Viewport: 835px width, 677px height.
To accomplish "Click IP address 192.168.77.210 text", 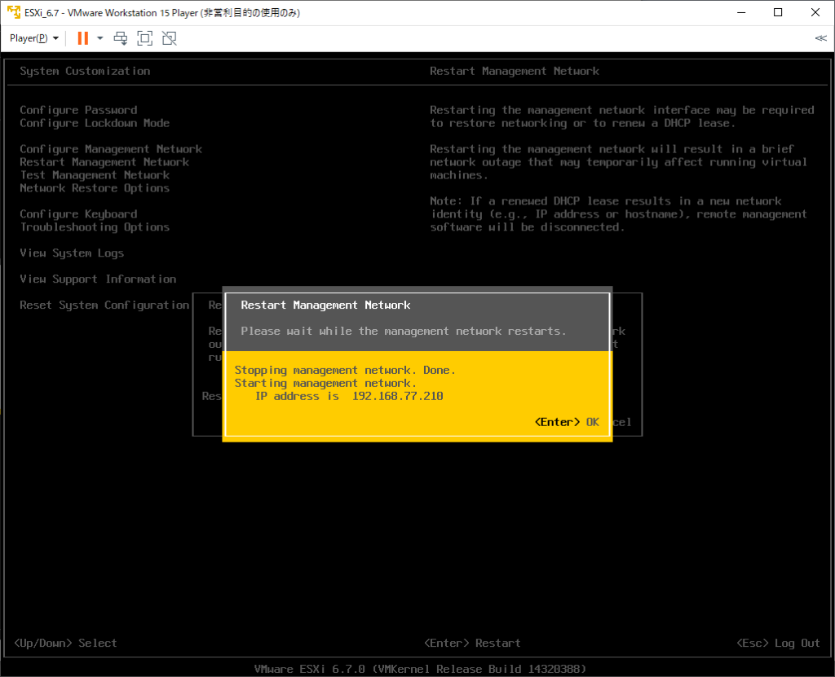I will tap(349, 396).
